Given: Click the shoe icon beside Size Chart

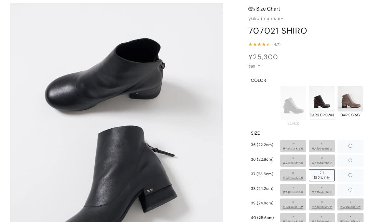Looking at the screenshot, I should (x=251, y=9).
